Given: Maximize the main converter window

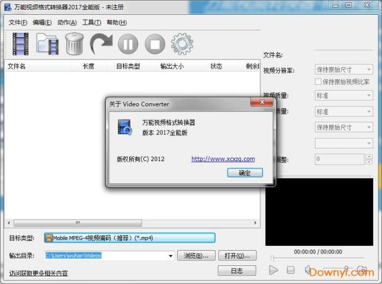Looking at the screenshot, I should [349, 5].
